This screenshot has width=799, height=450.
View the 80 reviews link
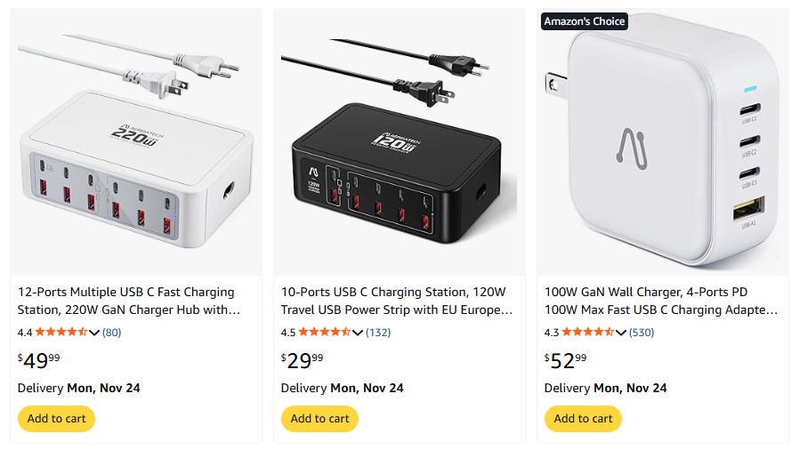tap(112, 333)
